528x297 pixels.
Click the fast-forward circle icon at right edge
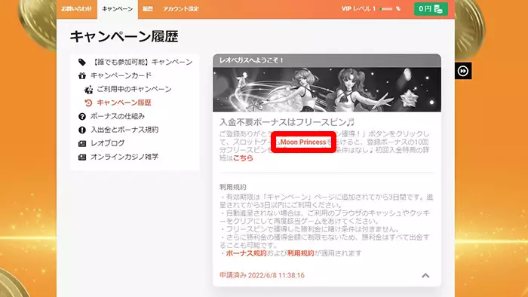point(463,71)
